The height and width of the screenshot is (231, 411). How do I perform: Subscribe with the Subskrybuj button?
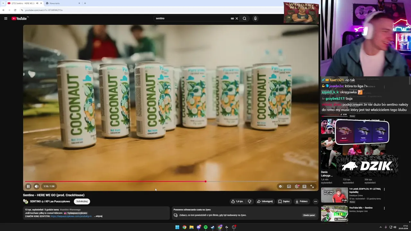pyautogui.click(x=82, y=201)
